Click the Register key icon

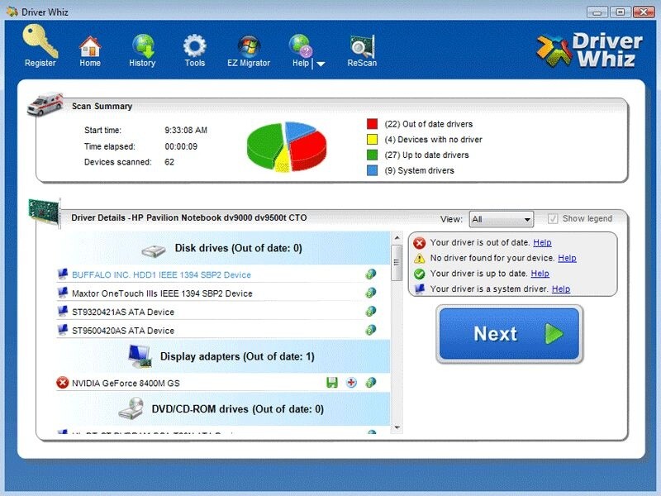[x=40, y=41]
